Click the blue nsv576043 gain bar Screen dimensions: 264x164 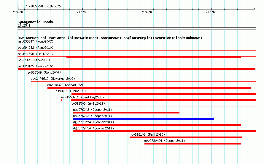pos(144,119)
